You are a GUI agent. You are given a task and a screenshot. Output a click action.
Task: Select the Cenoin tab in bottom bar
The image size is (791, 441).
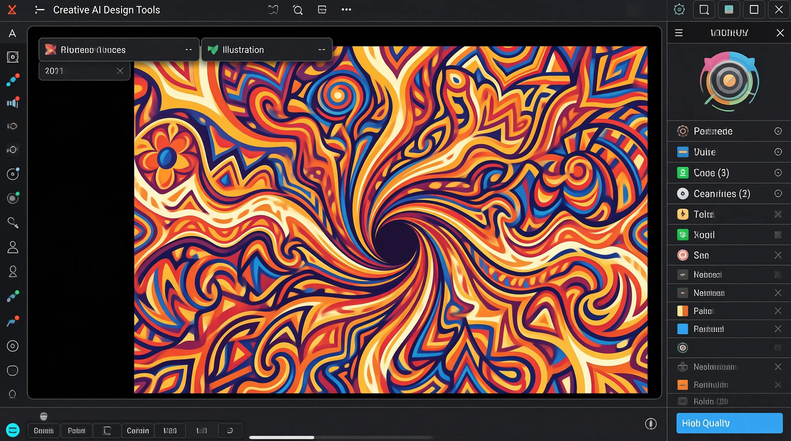pyautogui.click(x=138, y=431)
